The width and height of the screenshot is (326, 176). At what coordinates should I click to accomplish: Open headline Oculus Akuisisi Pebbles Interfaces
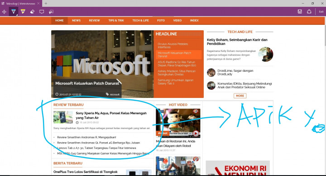[173, 46]
